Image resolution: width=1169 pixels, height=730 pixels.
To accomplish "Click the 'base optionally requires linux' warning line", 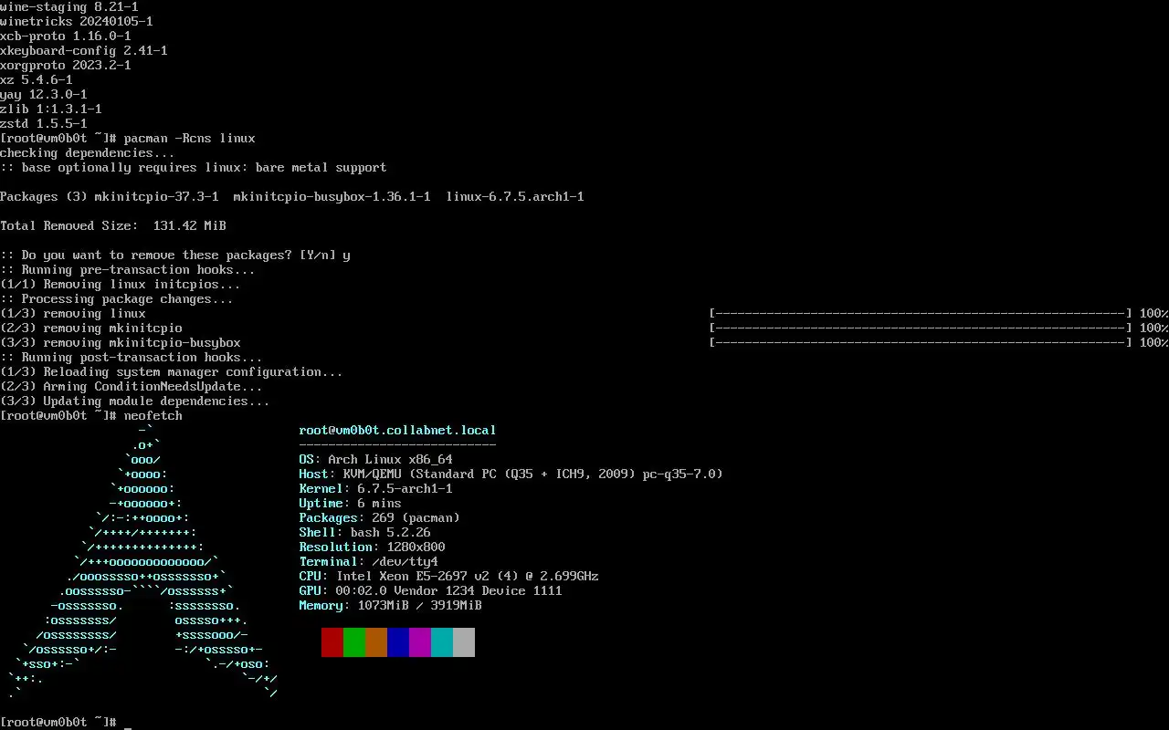I will click(x=194, y=168).
